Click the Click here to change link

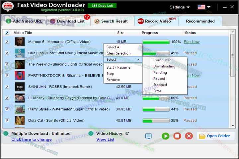32,139
